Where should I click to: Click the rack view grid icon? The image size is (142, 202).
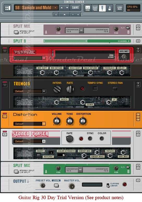pos(8,8)
